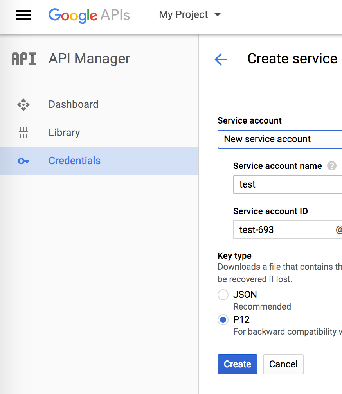Select the P12 key type

(x=223, y=320)
